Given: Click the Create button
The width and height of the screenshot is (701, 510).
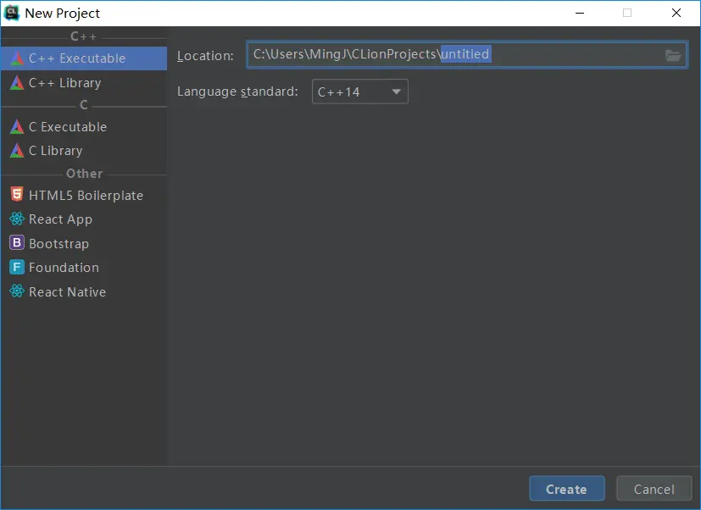Looking at the screenshot, I should 567,489.
